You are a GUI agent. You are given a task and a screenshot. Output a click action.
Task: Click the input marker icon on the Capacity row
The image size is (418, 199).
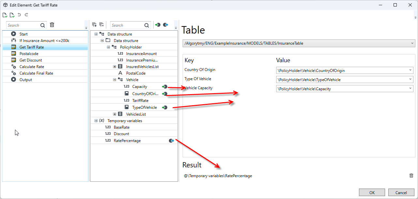(165, 87)
